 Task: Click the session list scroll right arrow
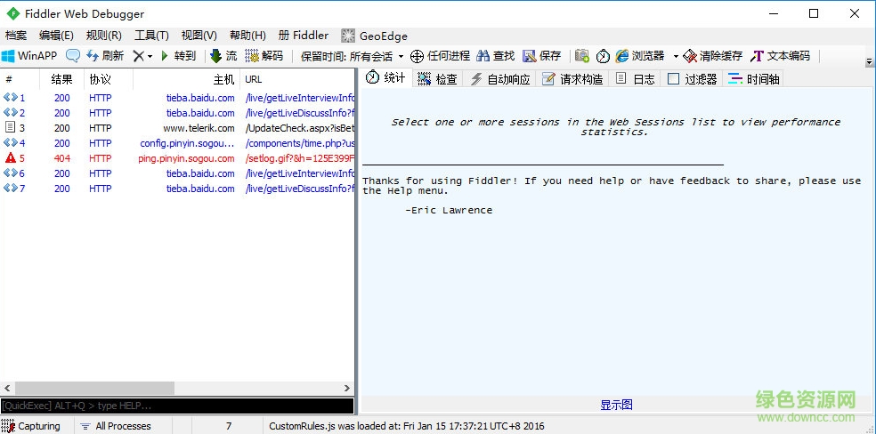coord(347,389)
